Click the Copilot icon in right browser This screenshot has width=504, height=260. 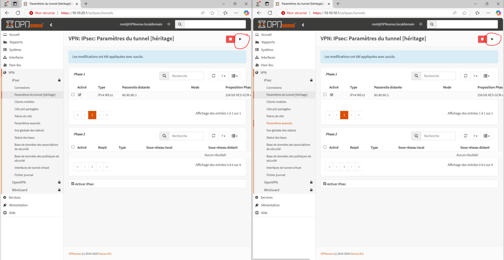(498, 13)
